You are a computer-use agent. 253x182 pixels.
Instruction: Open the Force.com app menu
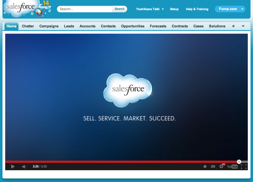click(x=230, y=9)
